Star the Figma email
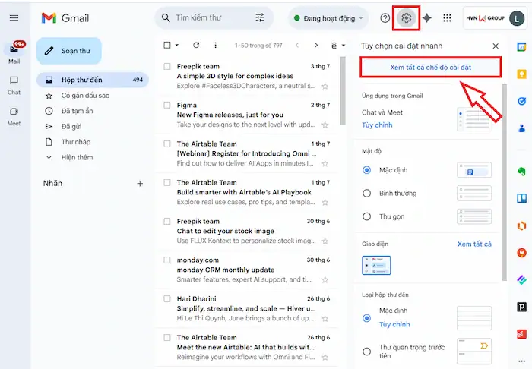This screenshot has height=369, width=532. [x=325, y=125]
